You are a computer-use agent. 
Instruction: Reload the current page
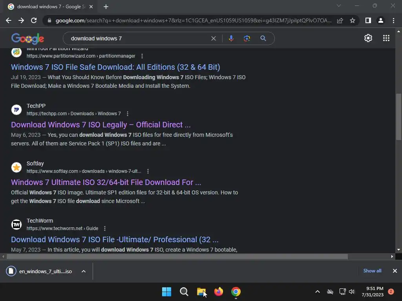(34, 20)
